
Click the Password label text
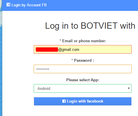click(83, 61)
